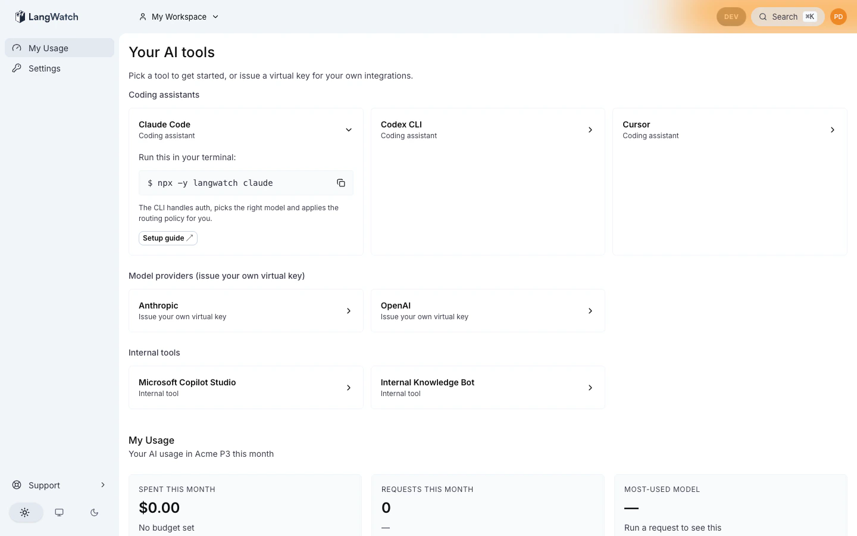
Task: Open Settings in sidebar
Action: coord(60,68)
